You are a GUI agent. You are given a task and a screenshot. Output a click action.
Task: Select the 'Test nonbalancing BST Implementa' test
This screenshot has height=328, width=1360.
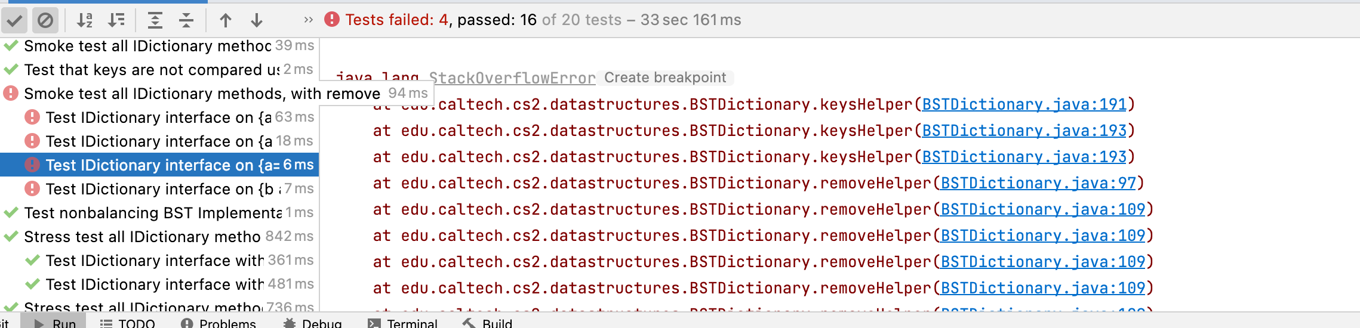(x=152, y=213)
